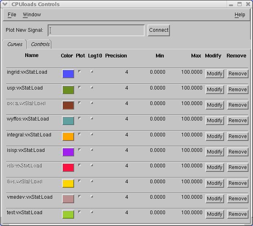Click Modify in the red swatch row
Viewport: 253px width, 226px height.
point(215,167)
